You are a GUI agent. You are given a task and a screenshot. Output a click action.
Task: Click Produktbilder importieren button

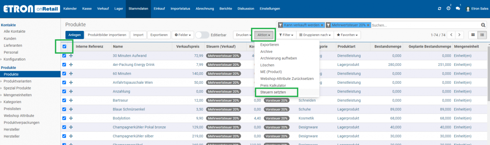[107, 35]
